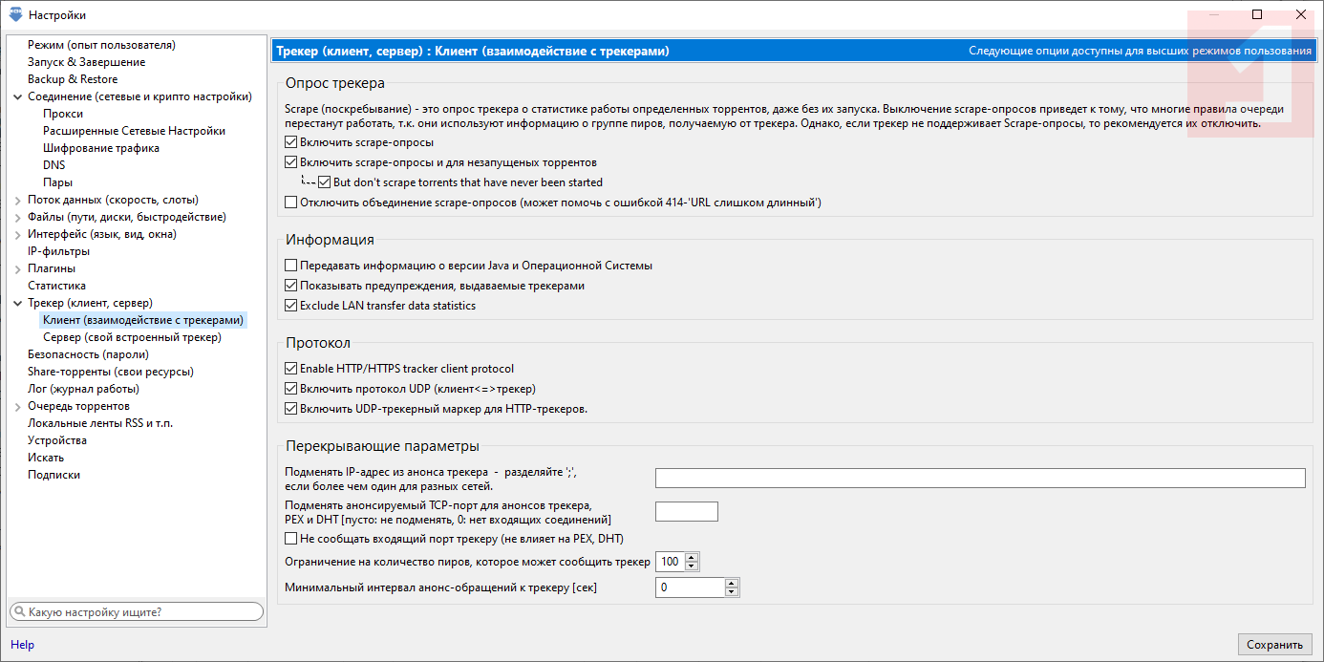The height and width of the screenshot is (662, 1324).
Task: Click the search magnifier icon in settings filter
Action: click(19, 612)
